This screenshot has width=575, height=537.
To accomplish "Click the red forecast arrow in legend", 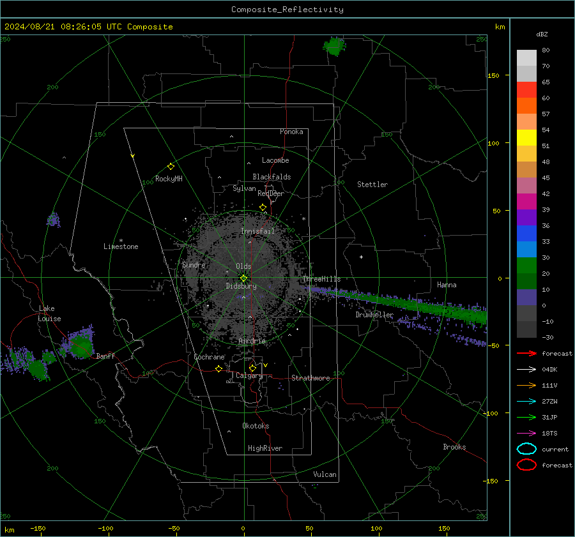I will point(526,353).
